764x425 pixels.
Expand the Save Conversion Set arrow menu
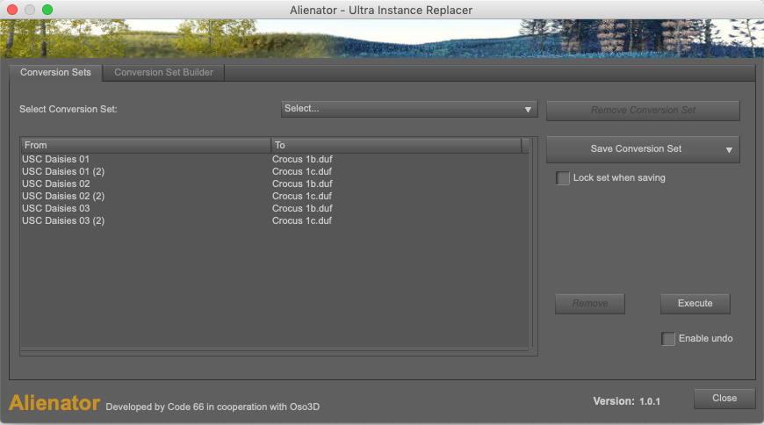coord(729,150)
